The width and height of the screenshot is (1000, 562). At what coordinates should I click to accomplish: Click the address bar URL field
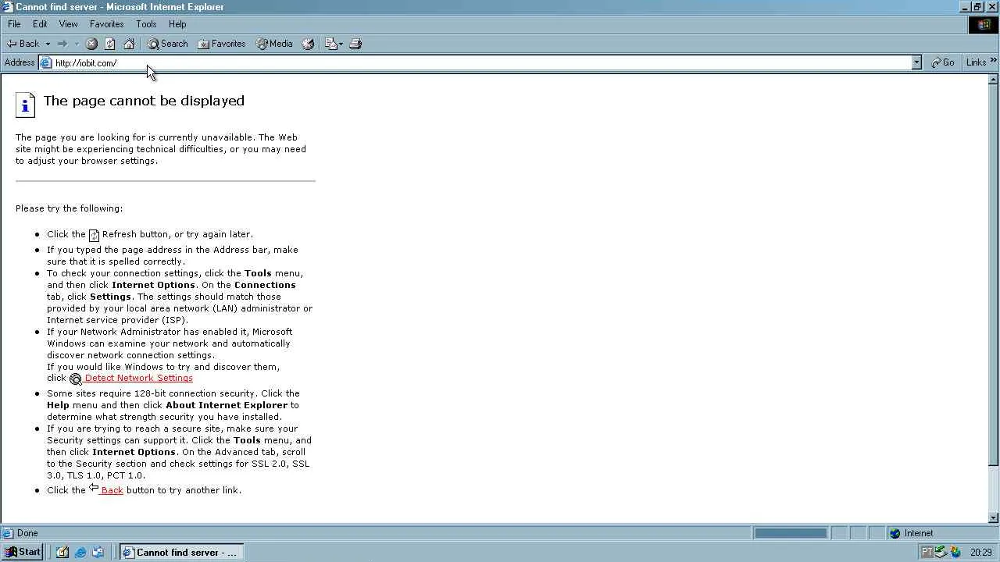481,62
